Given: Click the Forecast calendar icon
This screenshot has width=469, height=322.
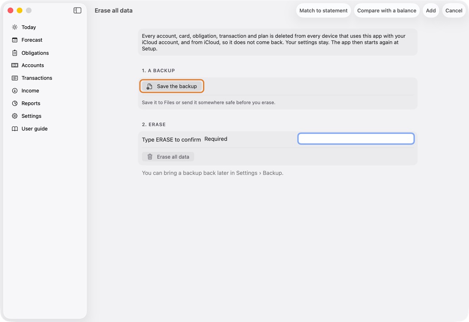Looking at the screenshot, I should 15,40.
